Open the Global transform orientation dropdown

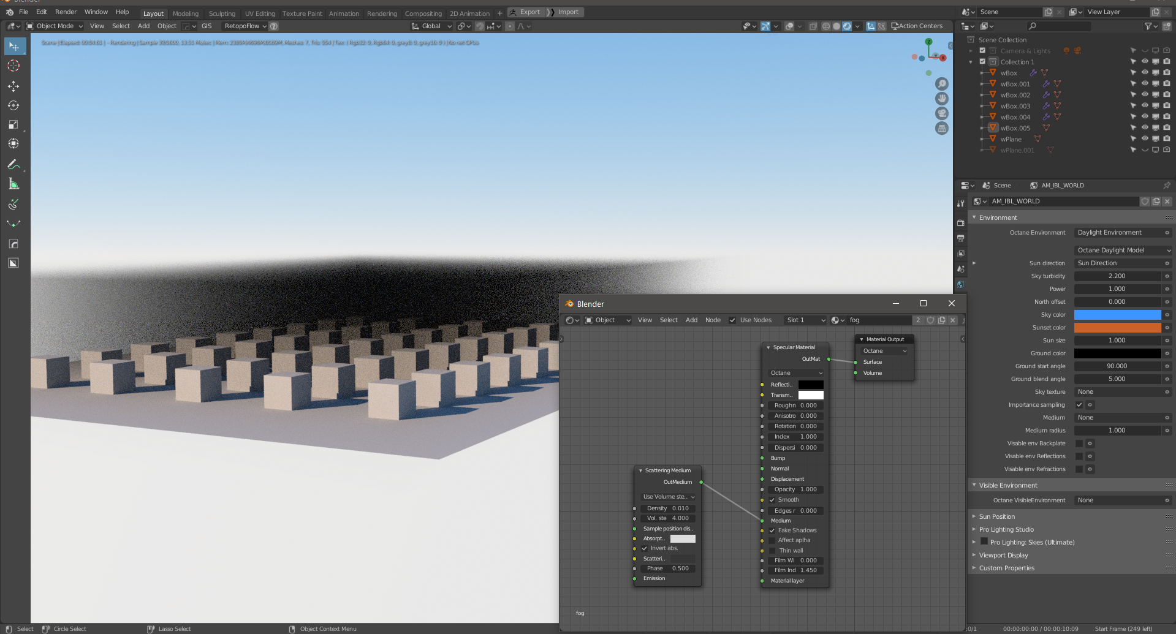pyautogui.click(x=431, y=26)
